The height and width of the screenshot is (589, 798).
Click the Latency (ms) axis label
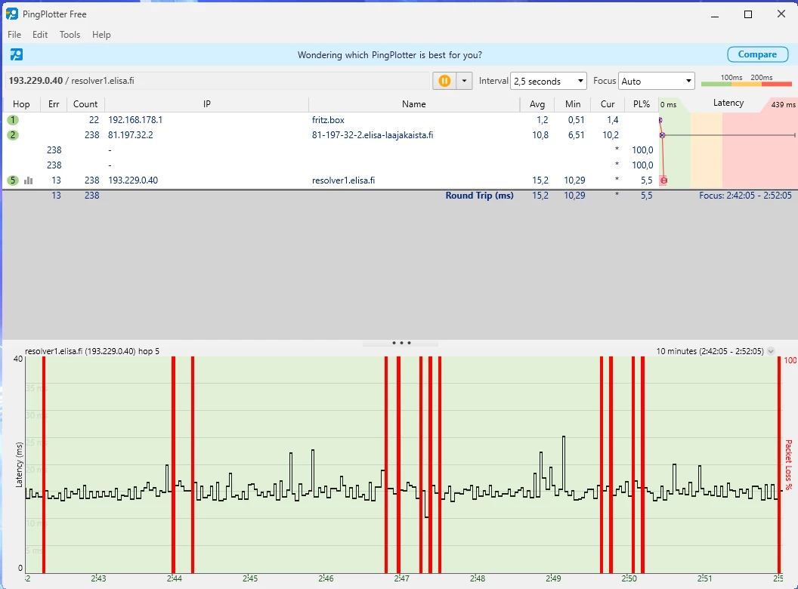pyautogui.click(x=19, y=464)
